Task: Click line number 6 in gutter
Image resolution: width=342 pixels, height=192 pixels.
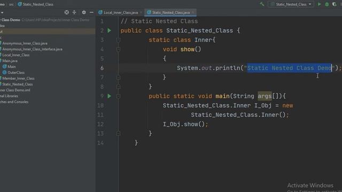Action: (x=102, y=68)
